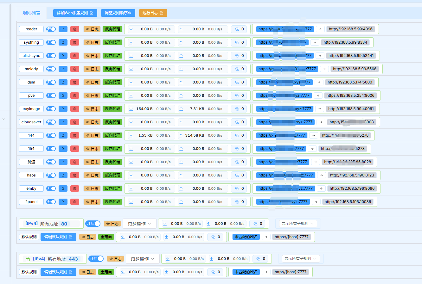Toggle the 154 rule switch
Viewport: 422px width, 284px height.
pyautogui.click(x=51, y=149)
